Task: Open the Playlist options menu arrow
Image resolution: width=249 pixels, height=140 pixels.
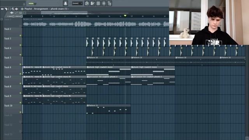Action: (22, 9)
